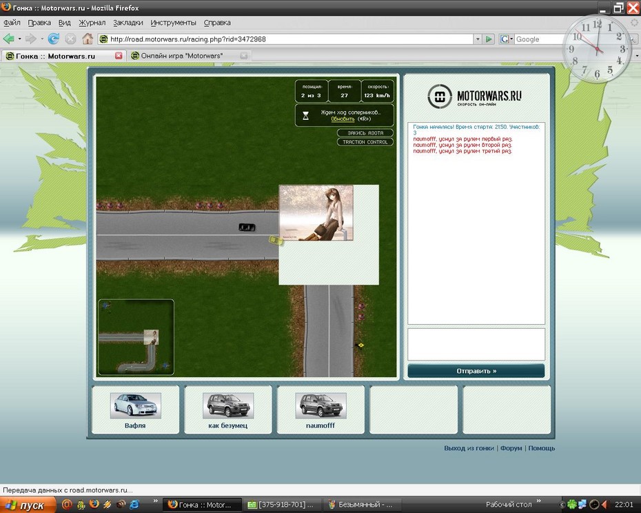This screenshot has height=513, width=641.
Task: Open the Помощь link
Action: 541,448
